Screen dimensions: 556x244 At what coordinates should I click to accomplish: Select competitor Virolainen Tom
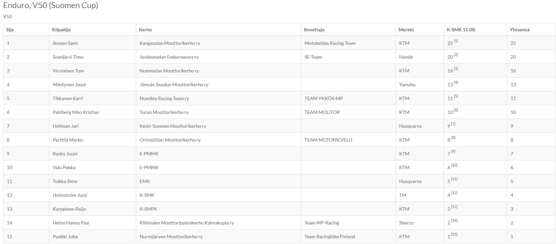68,71
